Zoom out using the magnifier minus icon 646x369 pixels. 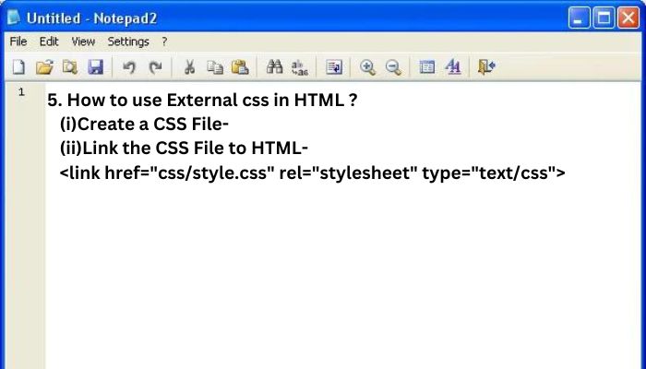393,67
